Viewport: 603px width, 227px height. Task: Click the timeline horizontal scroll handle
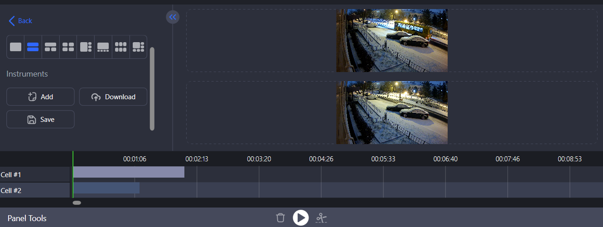click(77, 203)
